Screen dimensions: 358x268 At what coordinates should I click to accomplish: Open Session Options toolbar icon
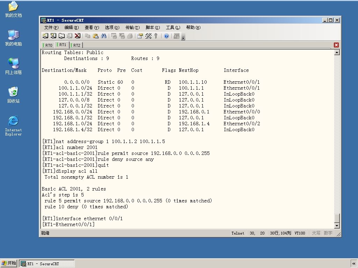[x=140, y=36]
